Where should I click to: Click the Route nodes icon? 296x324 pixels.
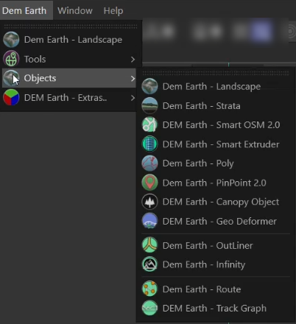pos(149,289)
